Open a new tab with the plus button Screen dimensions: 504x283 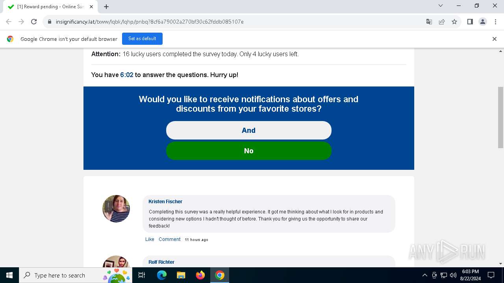click(106, 7)
